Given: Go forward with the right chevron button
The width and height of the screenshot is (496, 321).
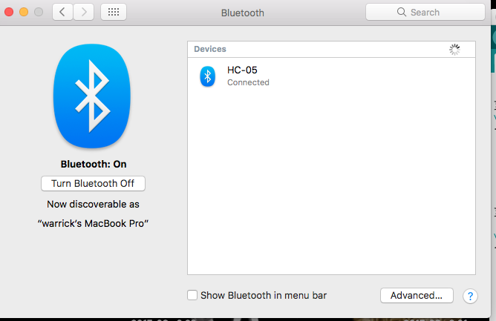Looking at the screenshot, I should point(84,13).
